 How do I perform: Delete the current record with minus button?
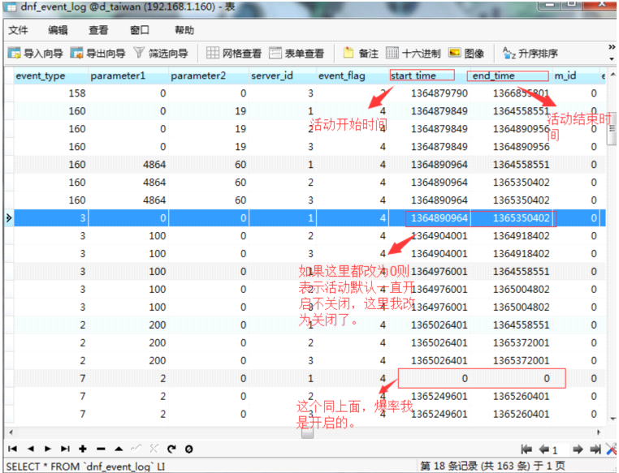100,449
